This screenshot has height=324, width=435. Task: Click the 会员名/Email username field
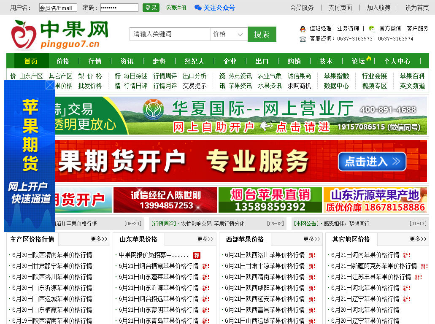pos(58,8)
